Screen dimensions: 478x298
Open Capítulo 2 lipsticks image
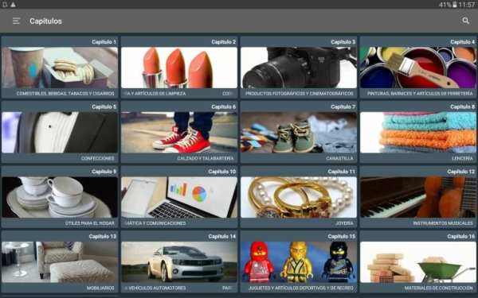tap(179, 68)
